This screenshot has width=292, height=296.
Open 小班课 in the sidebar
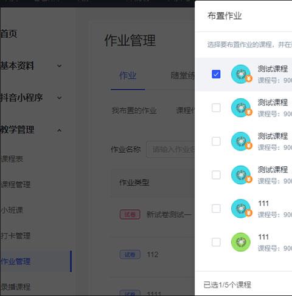12,210
